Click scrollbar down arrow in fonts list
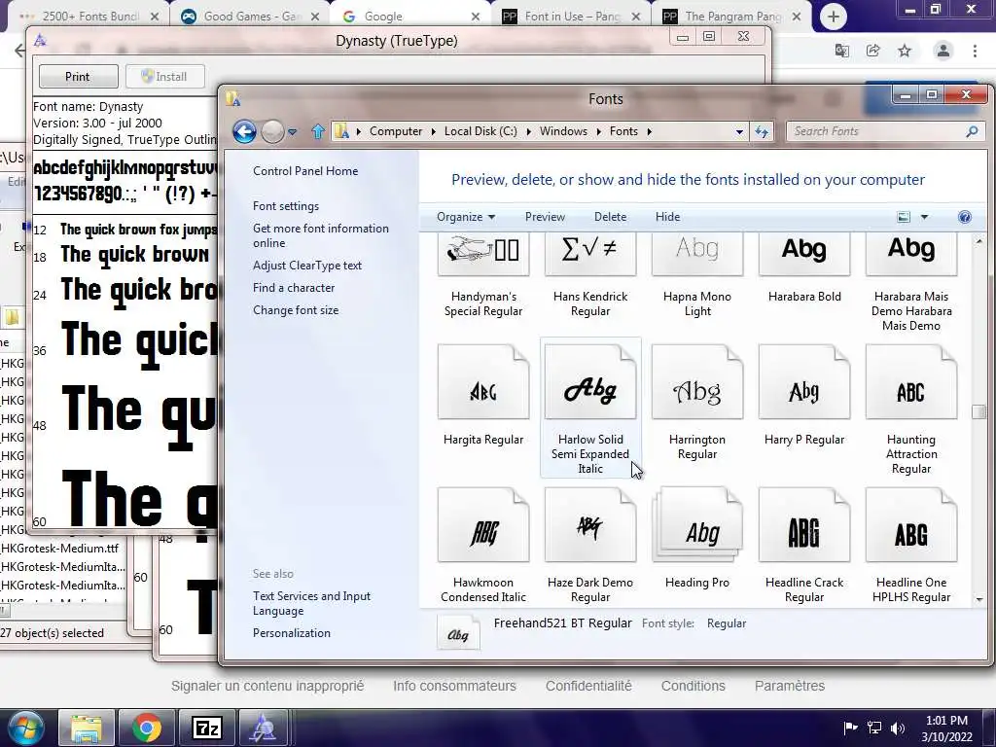The height and width of the screenshot is (747, 996). (x=978, y=599)
